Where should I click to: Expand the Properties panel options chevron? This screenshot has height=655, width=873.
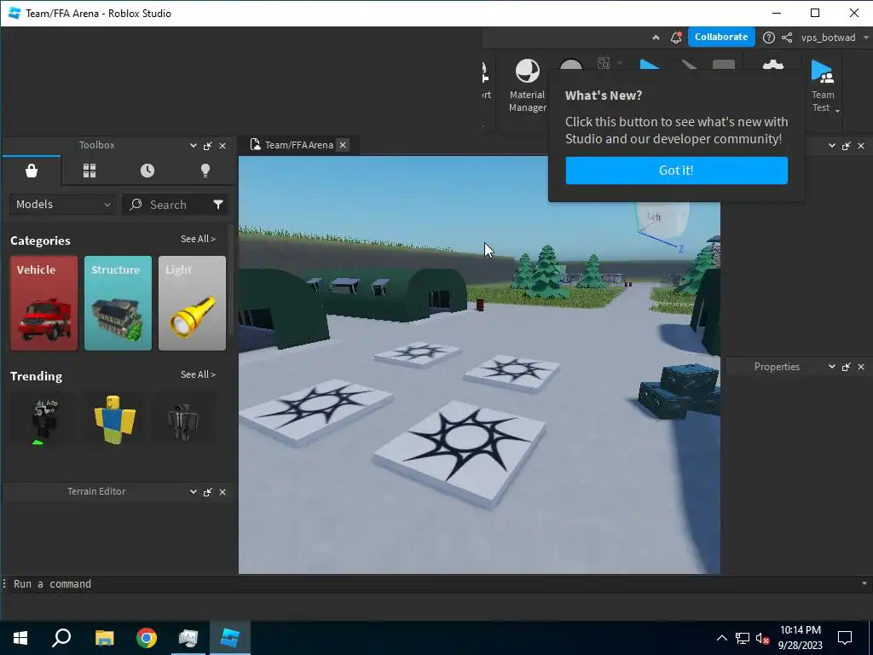click(x=832, y=367)
